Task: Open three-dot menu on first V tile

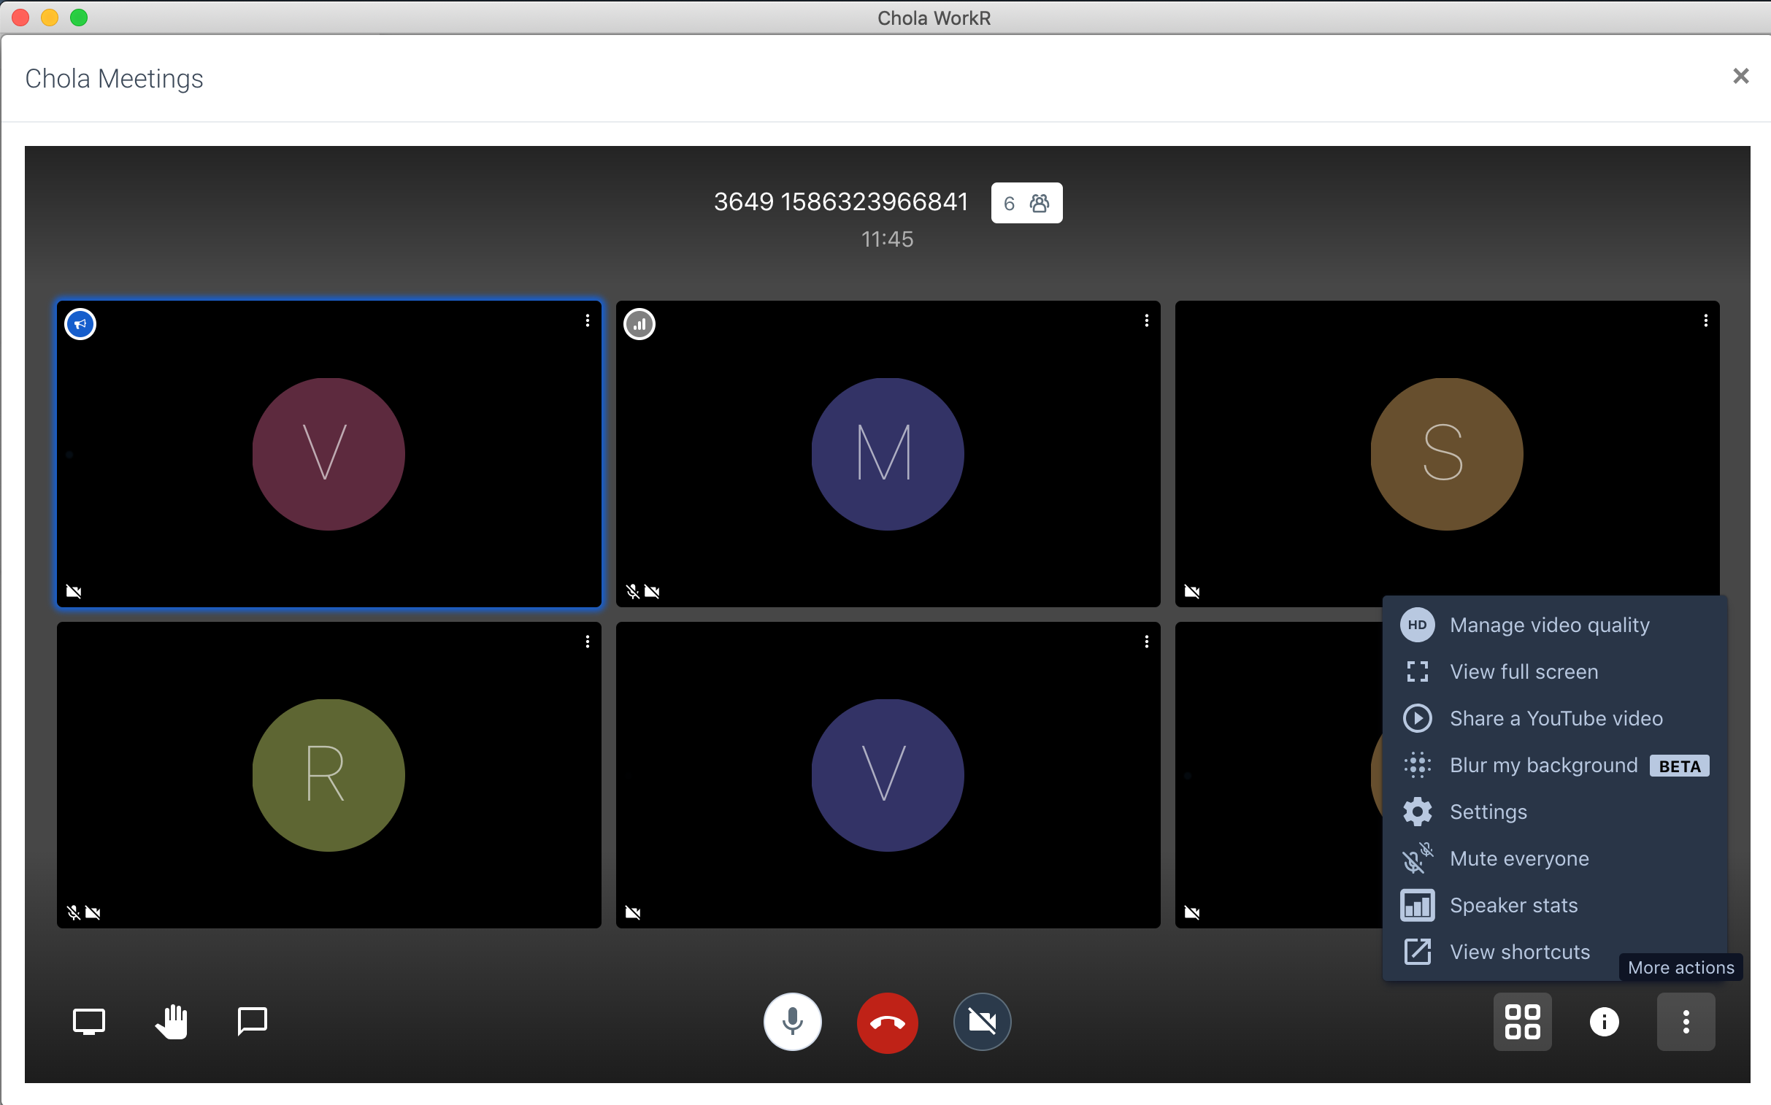Action: [x=587, y=321]
